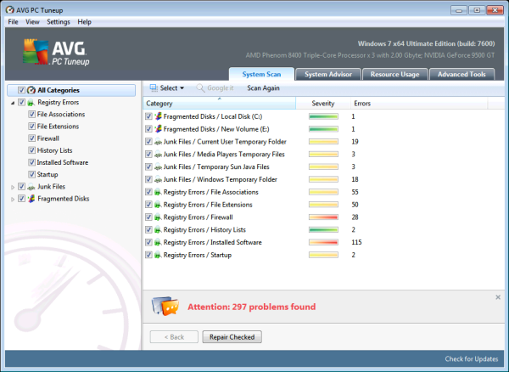Click the red severity bar for Firewall
The image size is (509, 372).
323,217
